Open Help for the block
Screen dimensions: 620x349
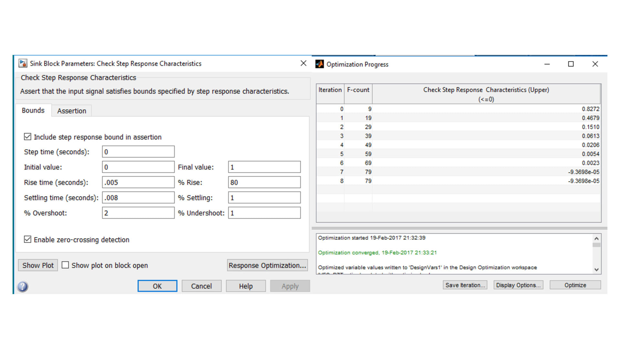coord(246,286)
